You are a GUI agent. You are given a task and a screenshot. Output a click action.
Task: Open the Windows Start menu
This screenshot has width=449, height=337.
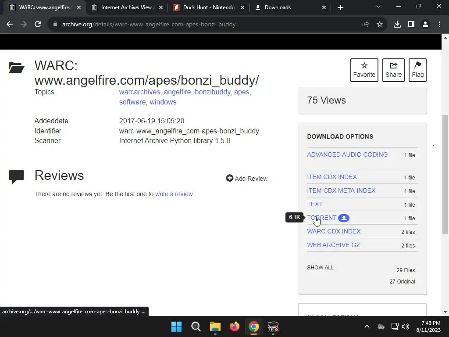tap(176, 326)
